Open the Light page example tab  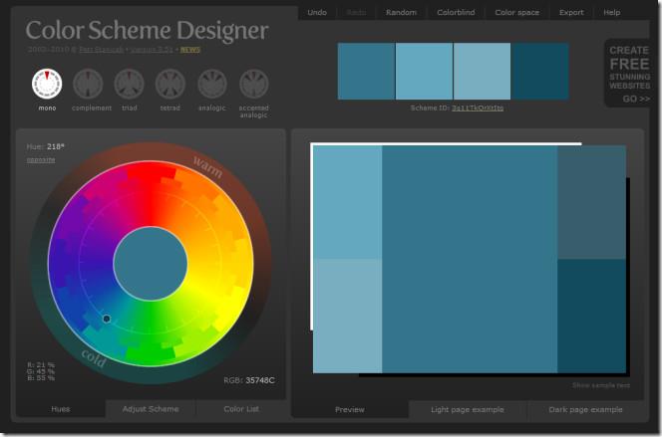(467, 409)
